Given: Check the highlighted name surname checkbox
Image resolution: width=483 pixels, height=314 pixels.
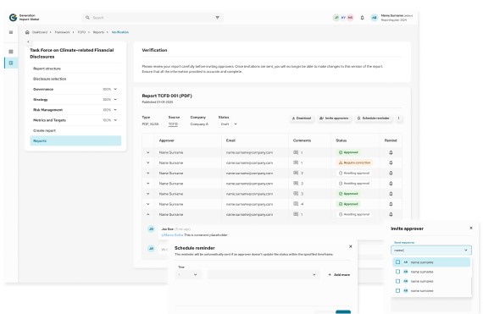Looking at the screenshot, I should [x=397, y=262].
